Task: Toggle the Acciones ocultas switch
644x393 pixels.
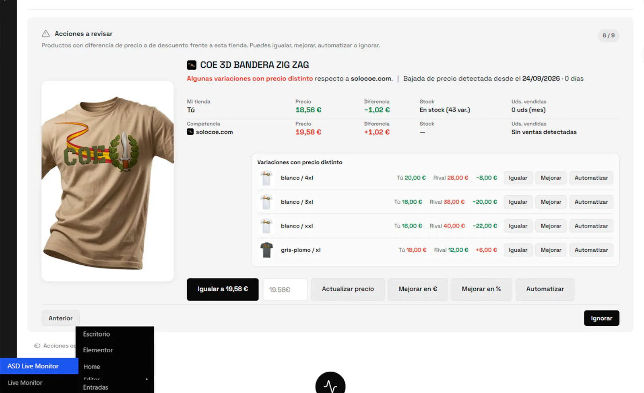Action: click(37, 345)
